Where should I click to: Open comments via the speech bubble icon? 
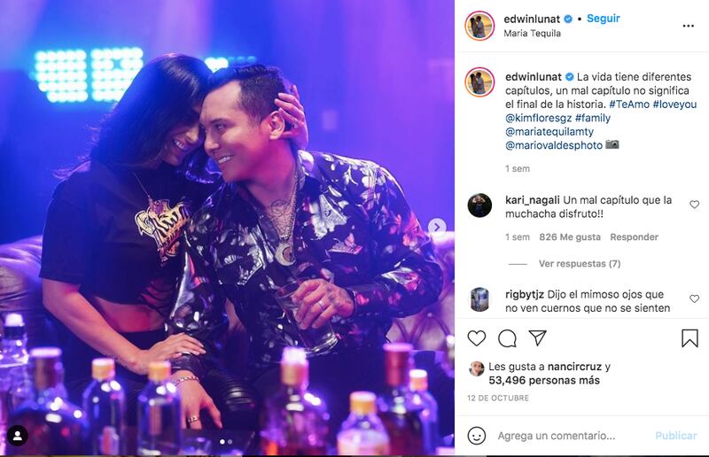click(507, 338)
